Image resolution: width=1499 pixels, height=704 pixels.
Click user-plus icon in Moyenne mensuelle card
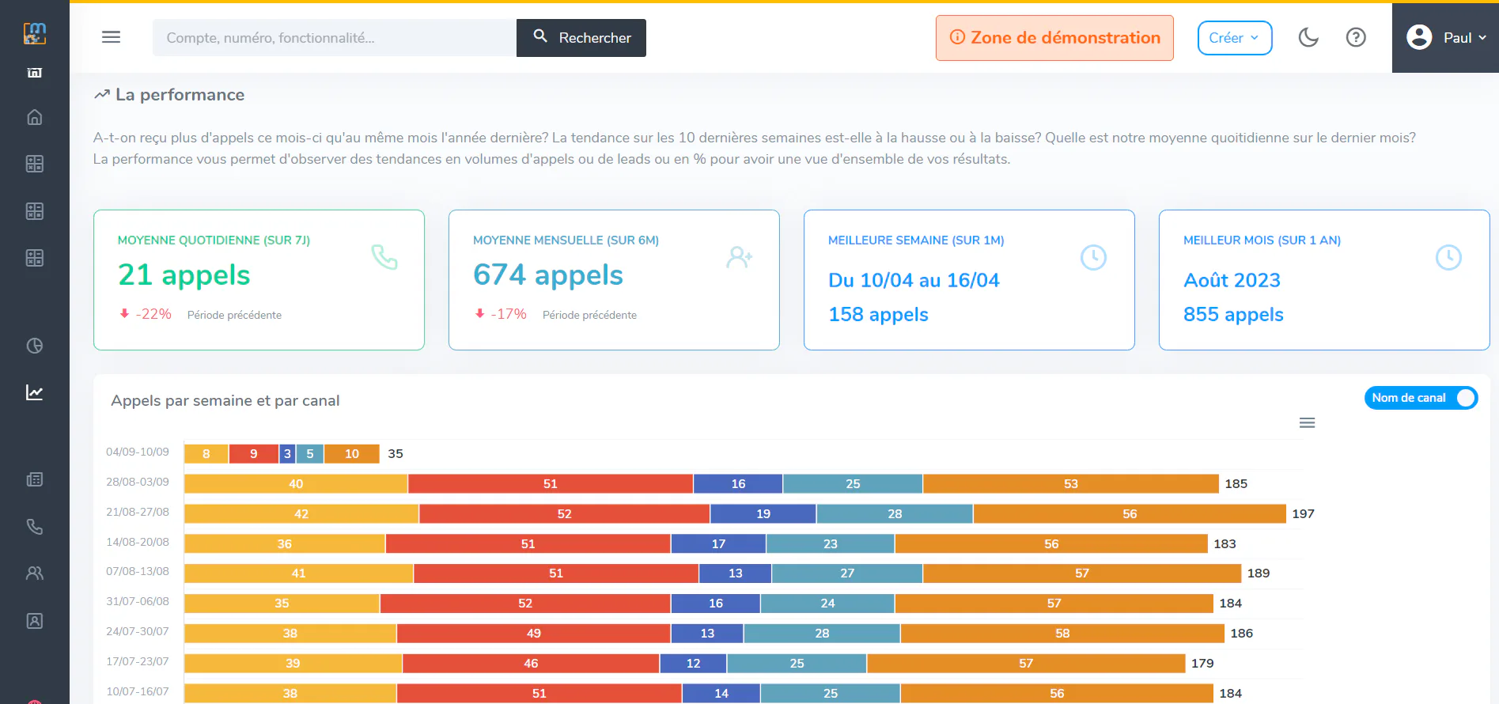pyautogui.click(x=739, y=257)
